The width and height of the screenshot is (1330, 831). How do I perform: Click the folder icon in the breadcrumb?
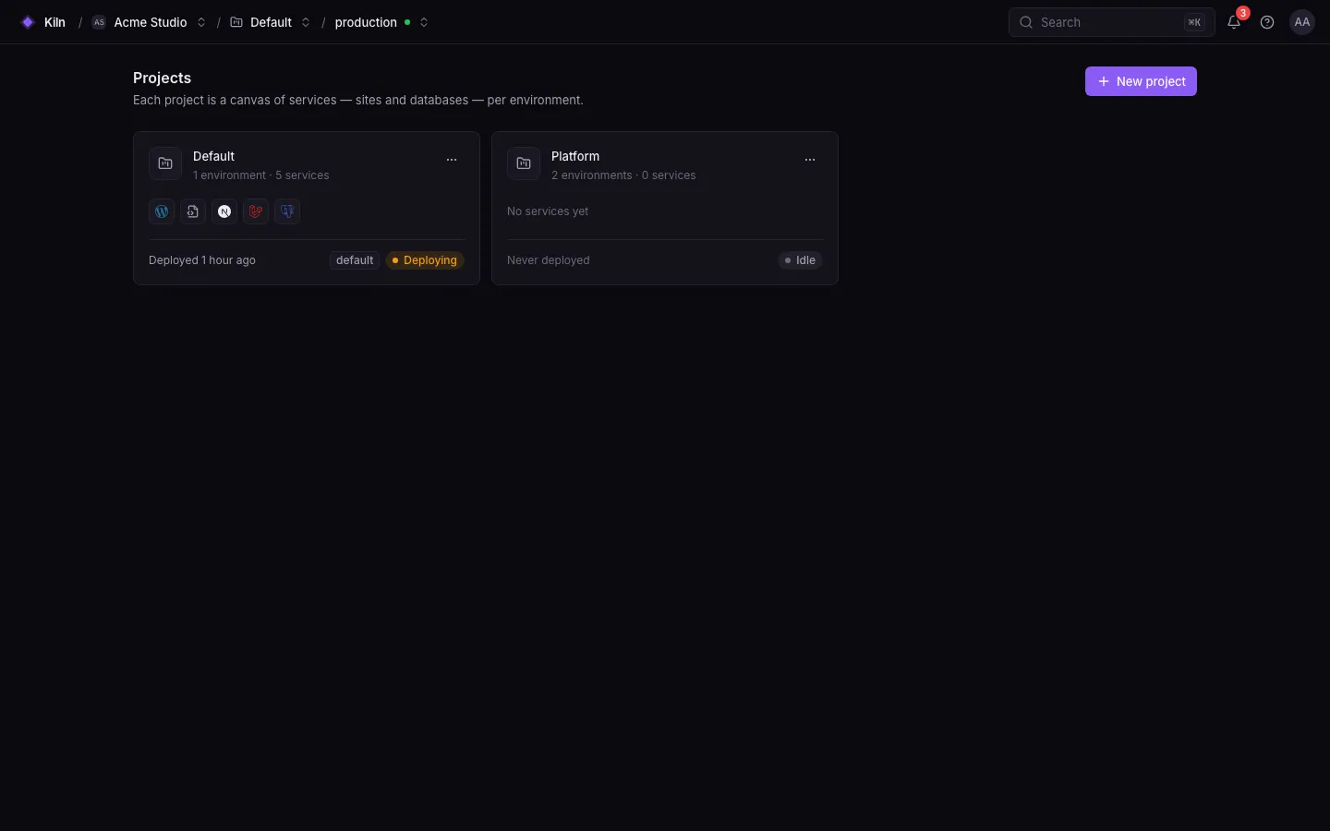tap(236, 22)
